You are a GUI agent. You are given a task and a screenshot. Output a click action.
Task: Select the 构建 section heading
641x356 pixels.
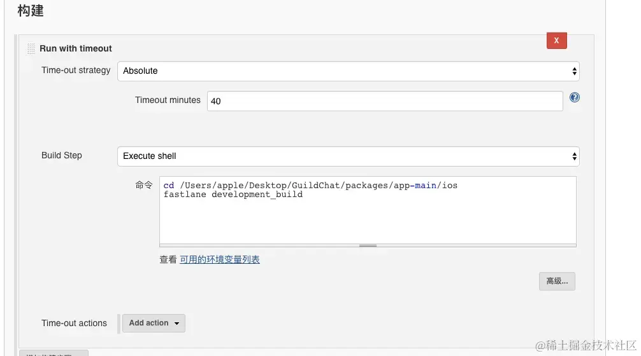[x=31, y=11]
